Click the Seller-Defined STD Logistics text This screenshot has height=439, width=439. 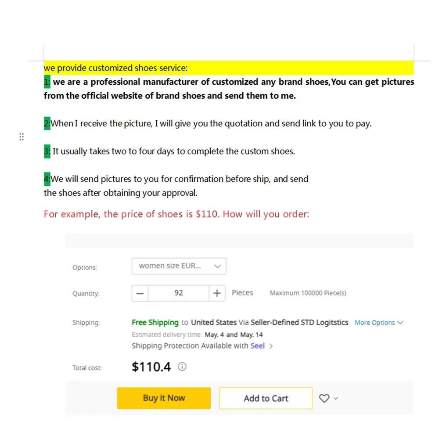(299, 323)
